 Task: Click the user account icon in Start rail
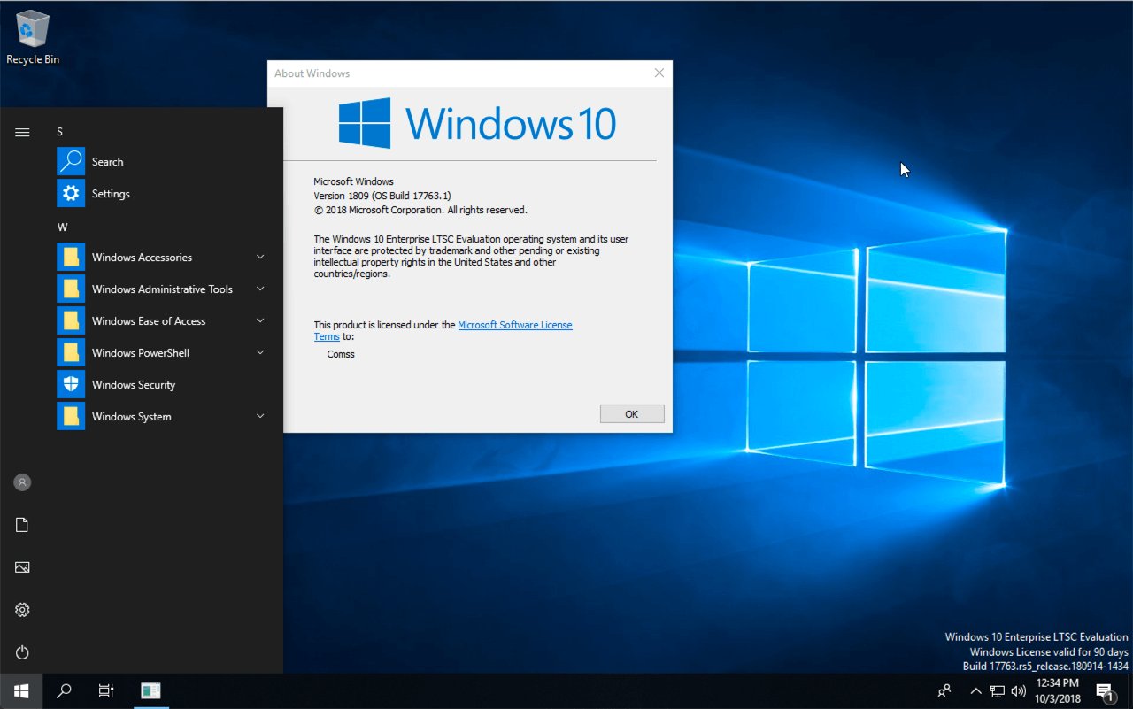22,482
